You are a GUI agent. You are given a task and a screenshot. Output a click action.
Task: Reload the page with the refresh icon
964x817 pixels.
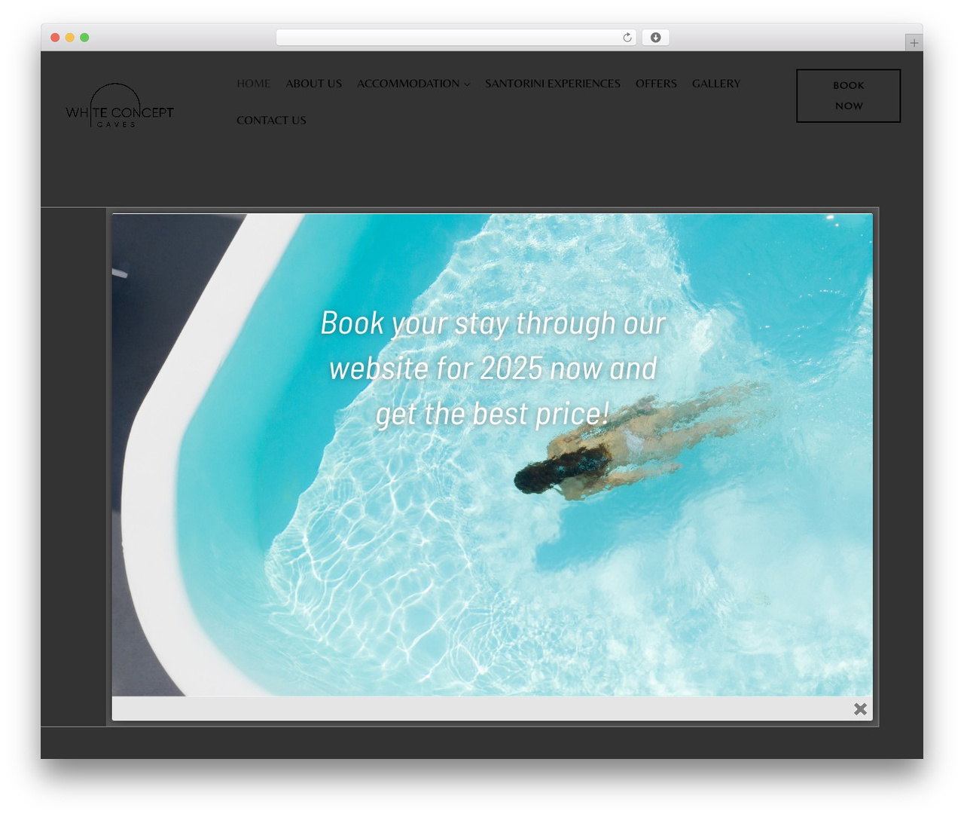click(627, 38)
